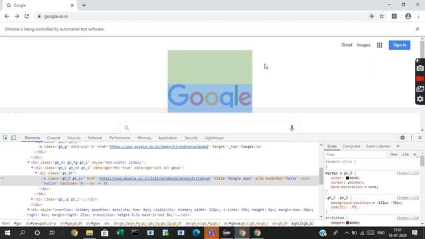425x239 pixels.
Task: Add a new style rule
Action: 414,155
